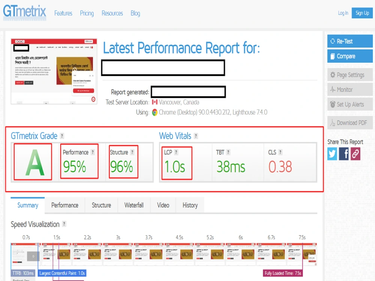Click the 95% Performance score

pyautogui.click(x=74, y=167)
